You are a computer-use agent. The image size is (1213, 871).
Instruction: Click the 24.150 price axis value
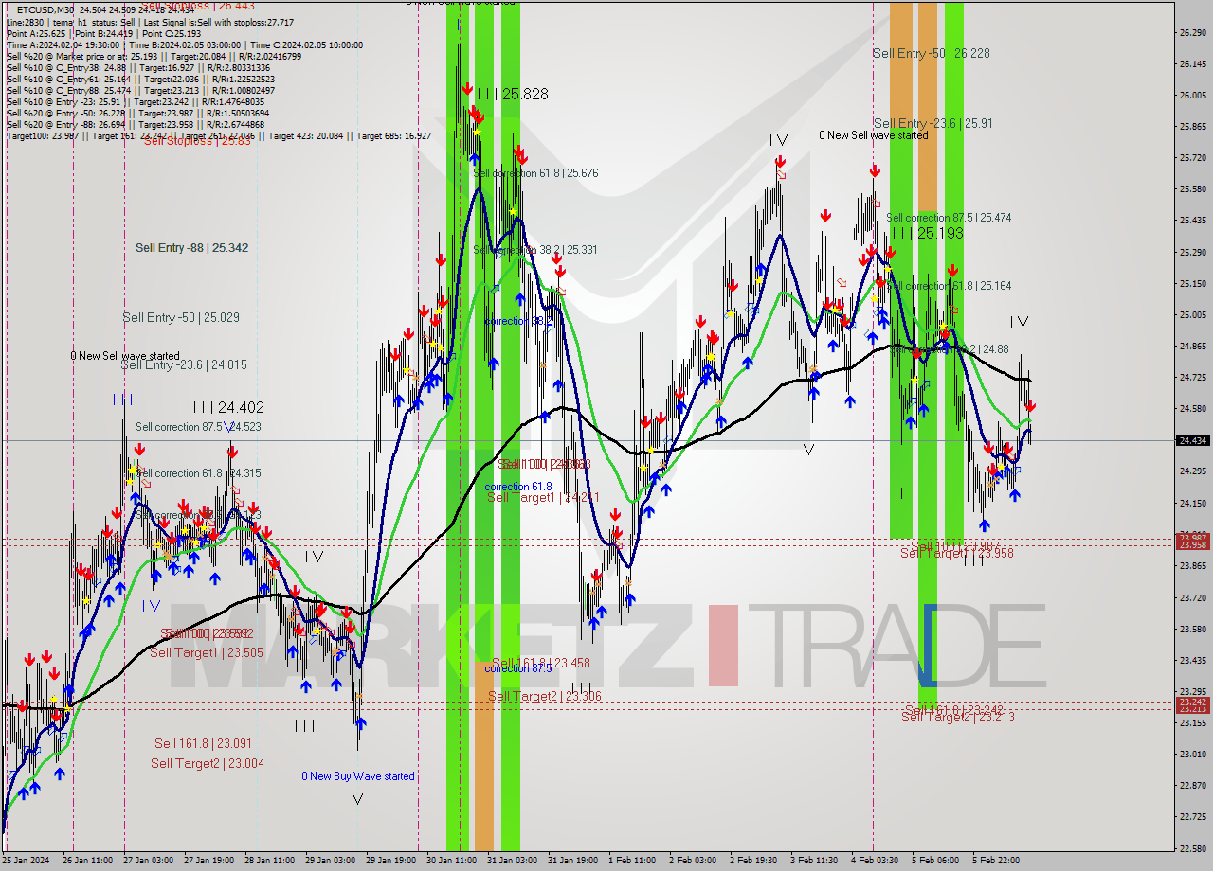(x=1192, y=503)
